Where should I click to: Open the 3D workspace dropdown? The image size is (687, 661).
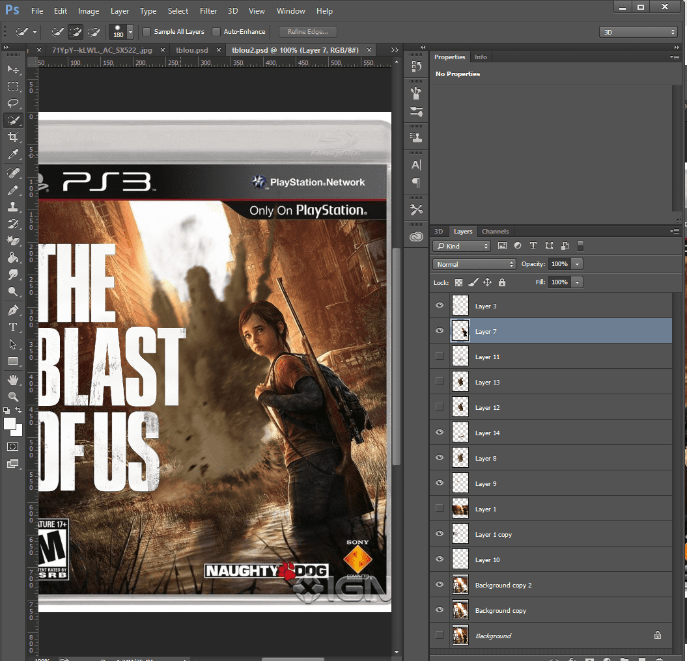point(638,32)
